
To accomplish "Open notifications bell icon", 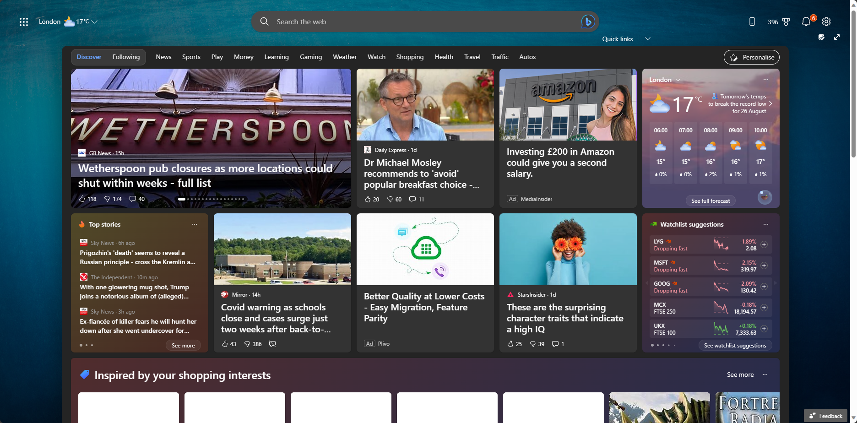I will coord(806,22).
